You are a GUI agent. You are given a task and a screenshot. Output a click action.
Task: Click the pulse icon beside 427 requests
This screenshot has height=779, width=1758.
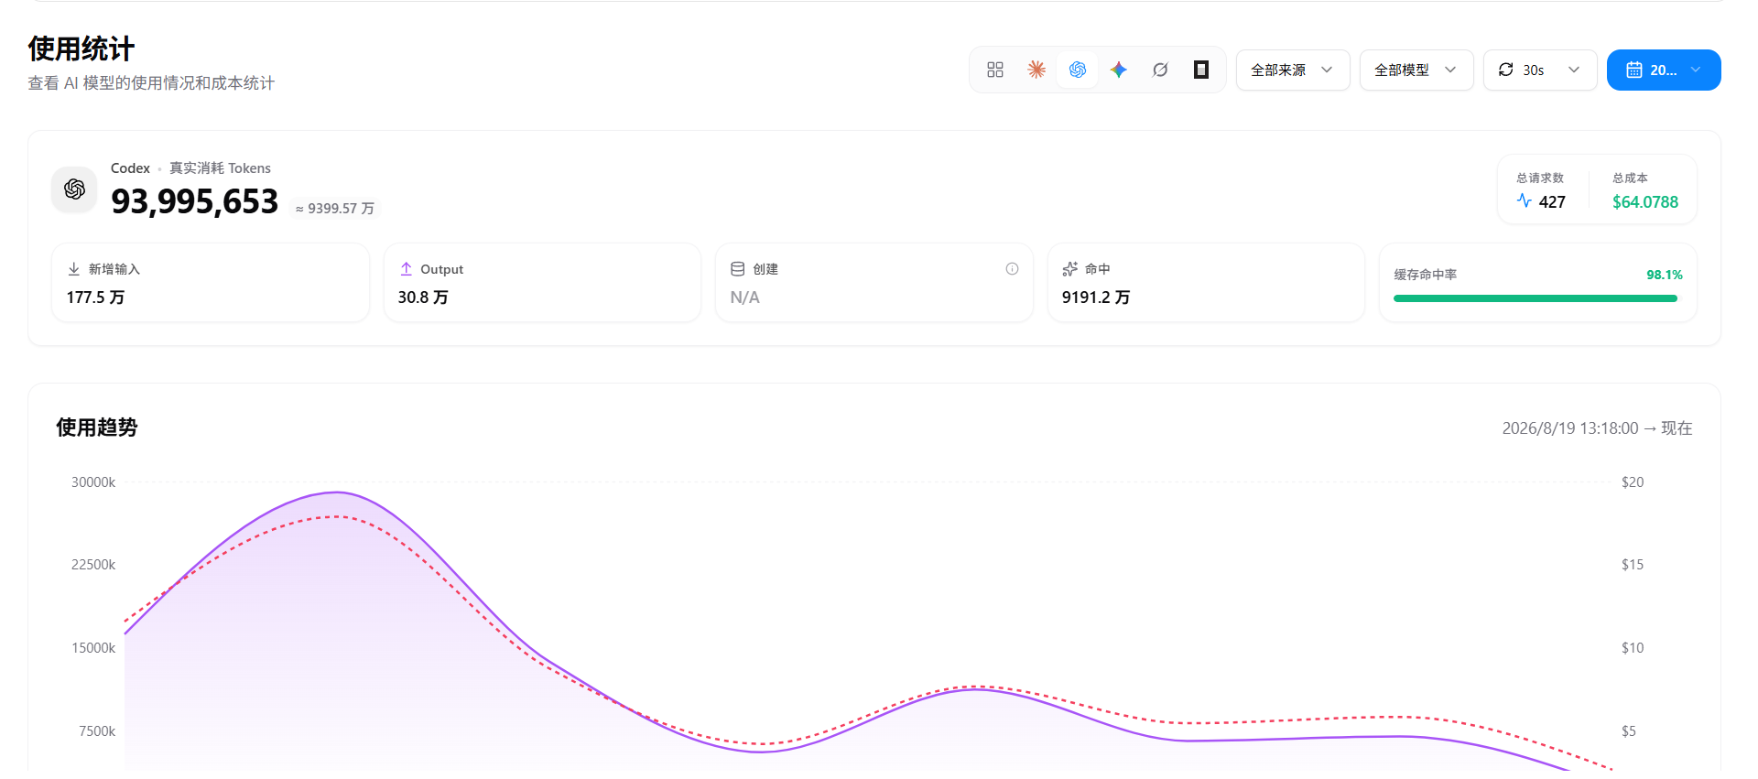click(x=1525, y=200)
